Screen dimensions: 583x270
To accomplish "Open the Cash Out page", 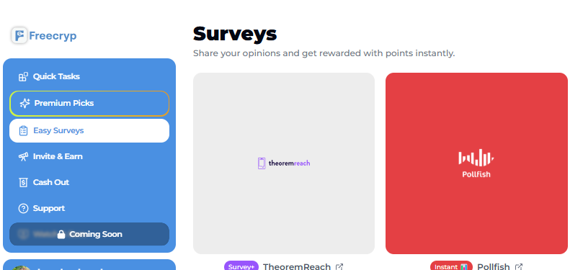I will (x=89, y=182).
